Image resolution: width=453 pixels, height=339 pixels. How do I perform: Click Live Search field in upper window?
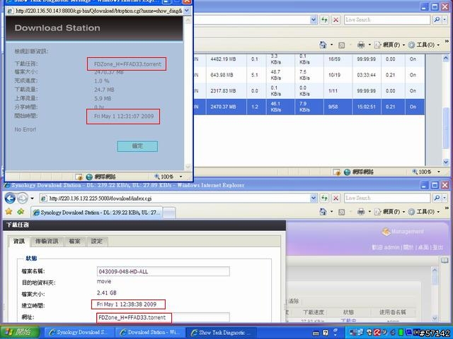(387, 20)
